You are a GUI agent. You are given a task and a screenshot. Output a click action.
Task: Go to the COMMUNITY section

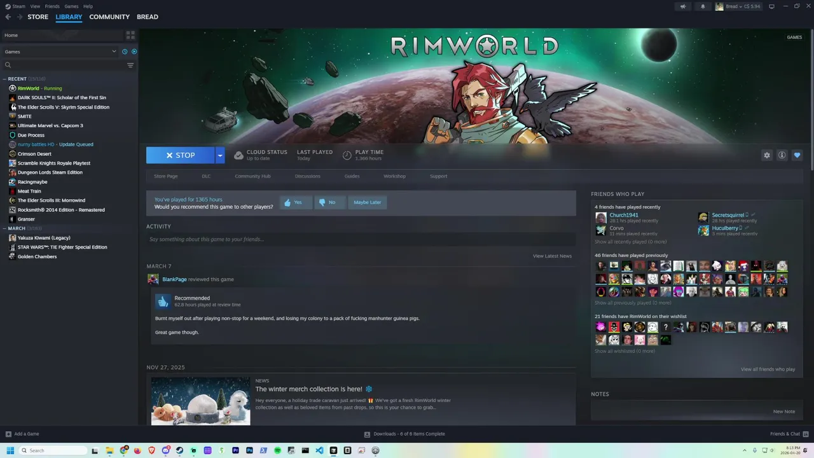coord(109,17)
